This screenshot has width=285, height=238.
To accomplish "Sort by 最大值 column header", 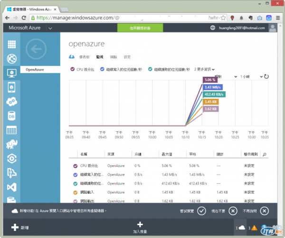I will (167, 154).
